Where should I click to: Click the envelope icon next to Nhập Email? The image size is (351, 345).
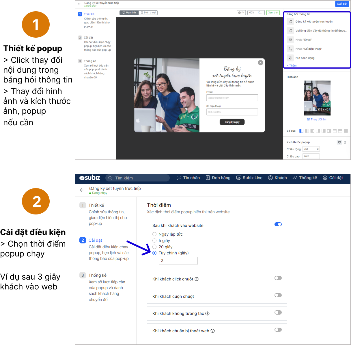click(x=290, y=40)
